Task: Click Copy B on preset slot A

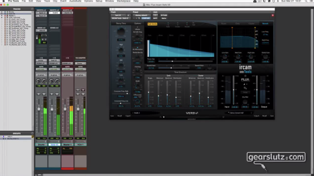Action: click(x=128, y=116)
